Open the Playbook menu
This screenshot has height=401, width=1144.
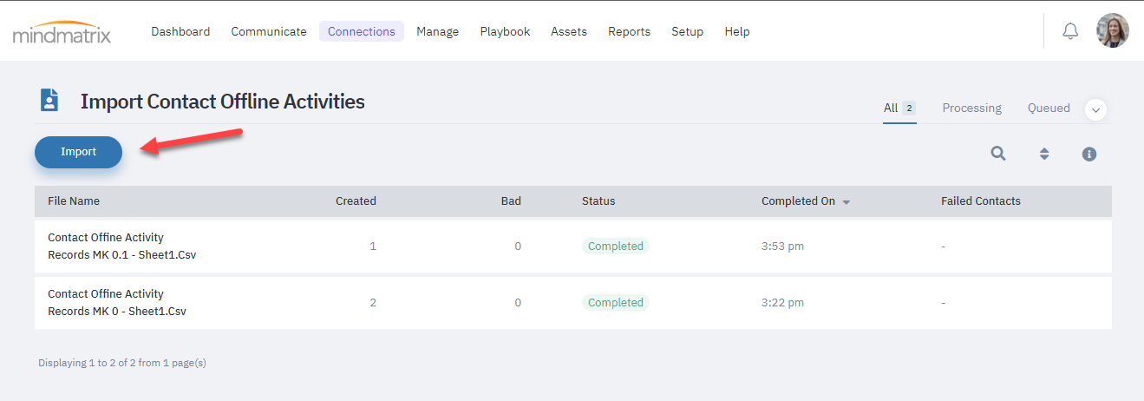click(505, 31)
